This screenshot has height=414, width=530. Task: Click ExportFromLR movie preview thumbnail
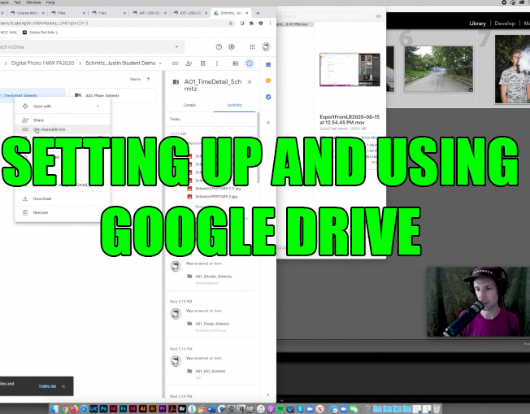pos(350,70)
